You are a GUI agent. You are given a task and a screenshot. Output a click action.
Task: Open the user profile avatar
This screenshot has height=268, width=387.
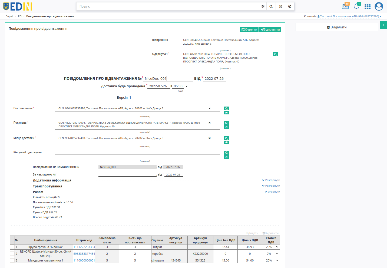pyautogui.click(x=379, y=6)
